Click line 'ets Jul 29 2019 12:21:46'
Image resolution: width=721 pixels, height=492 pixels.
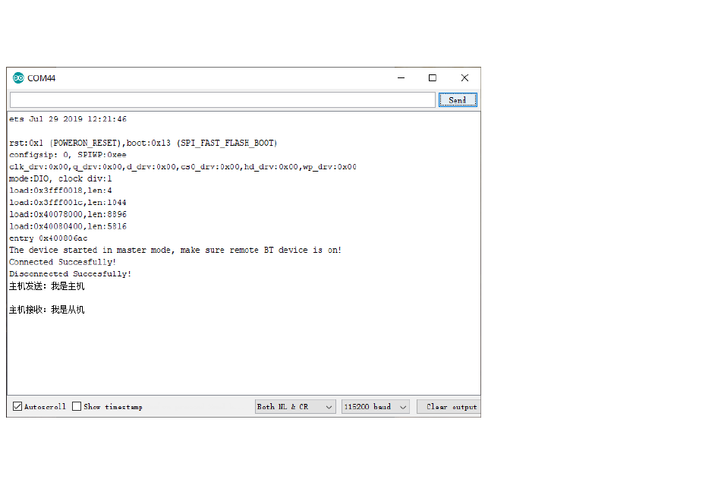coord(68,119)
